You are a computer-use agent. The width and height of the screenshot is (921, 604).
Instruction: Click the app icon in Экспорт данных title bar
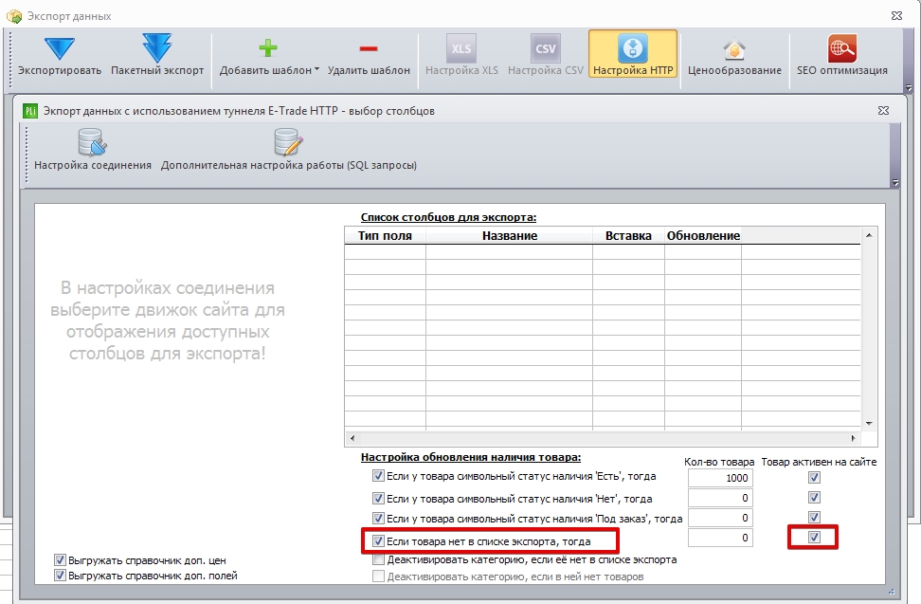pos(13,16)
